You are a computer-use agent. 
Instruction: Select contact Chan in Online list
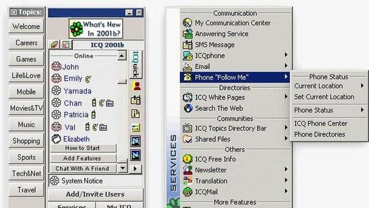tap(72, 103)
